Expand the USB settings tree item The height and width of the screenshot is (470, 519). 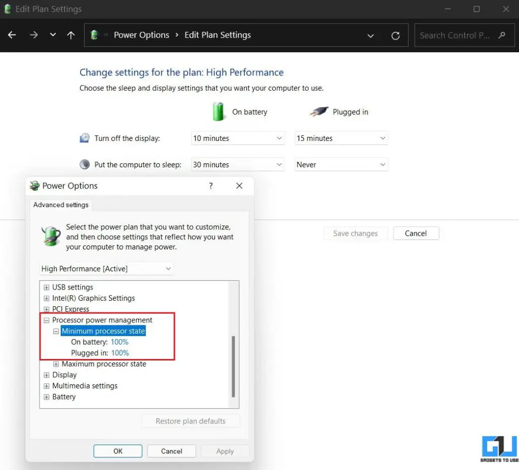coord(46,287)
